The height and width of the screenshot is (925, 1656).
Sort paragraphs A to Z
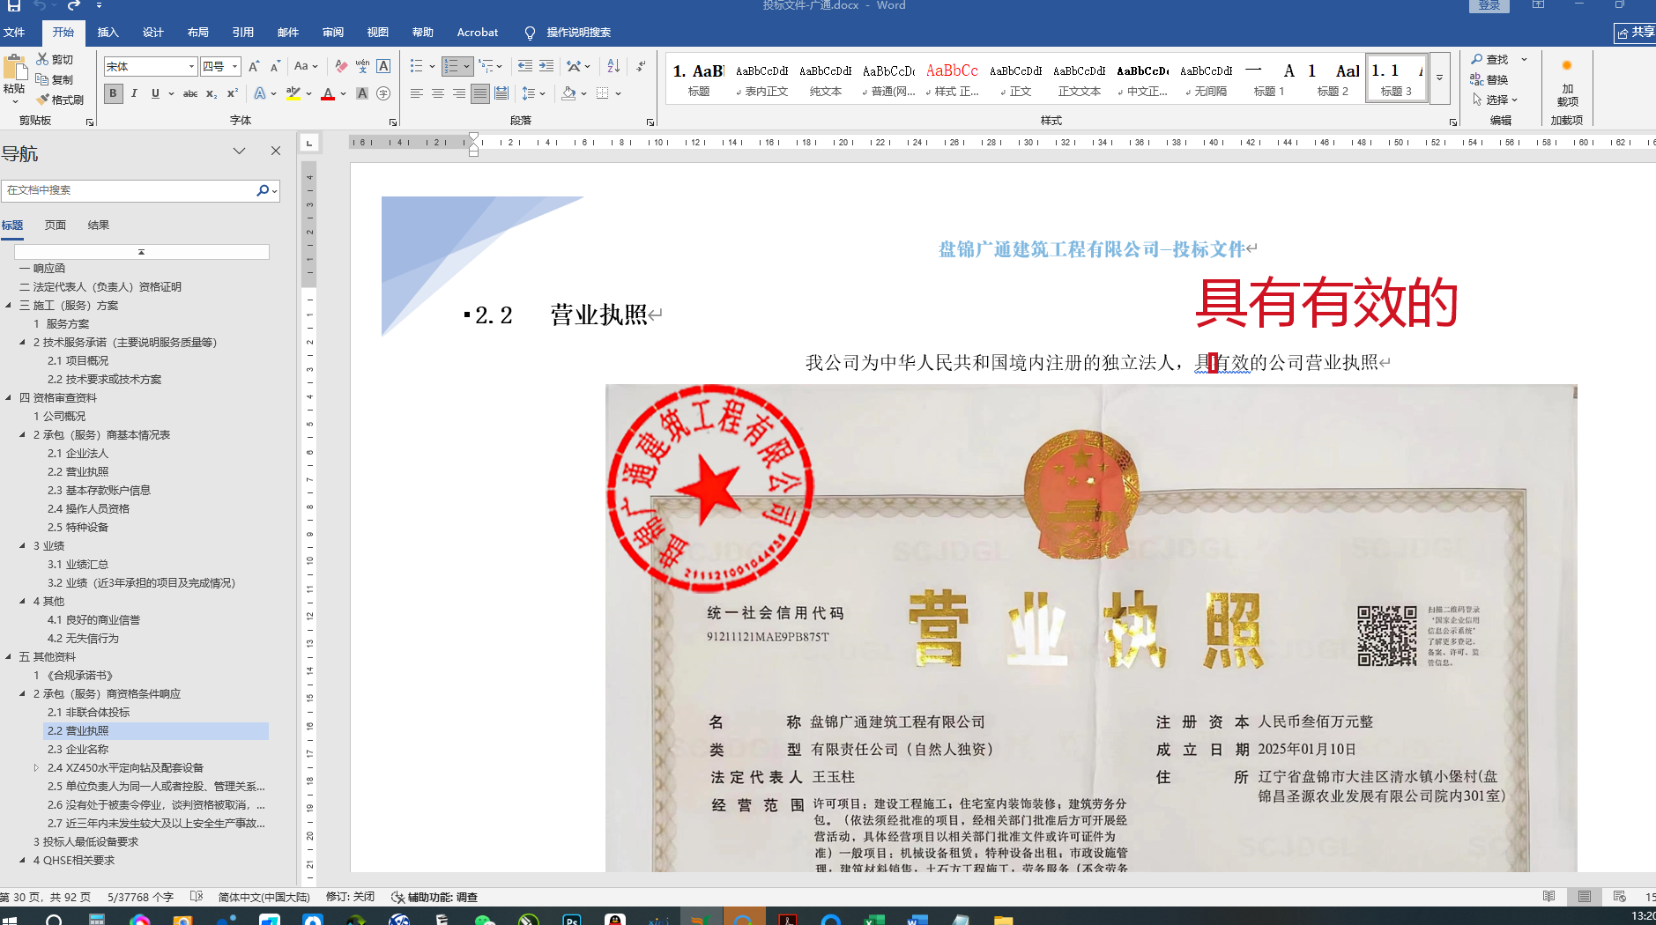[613, 66]
